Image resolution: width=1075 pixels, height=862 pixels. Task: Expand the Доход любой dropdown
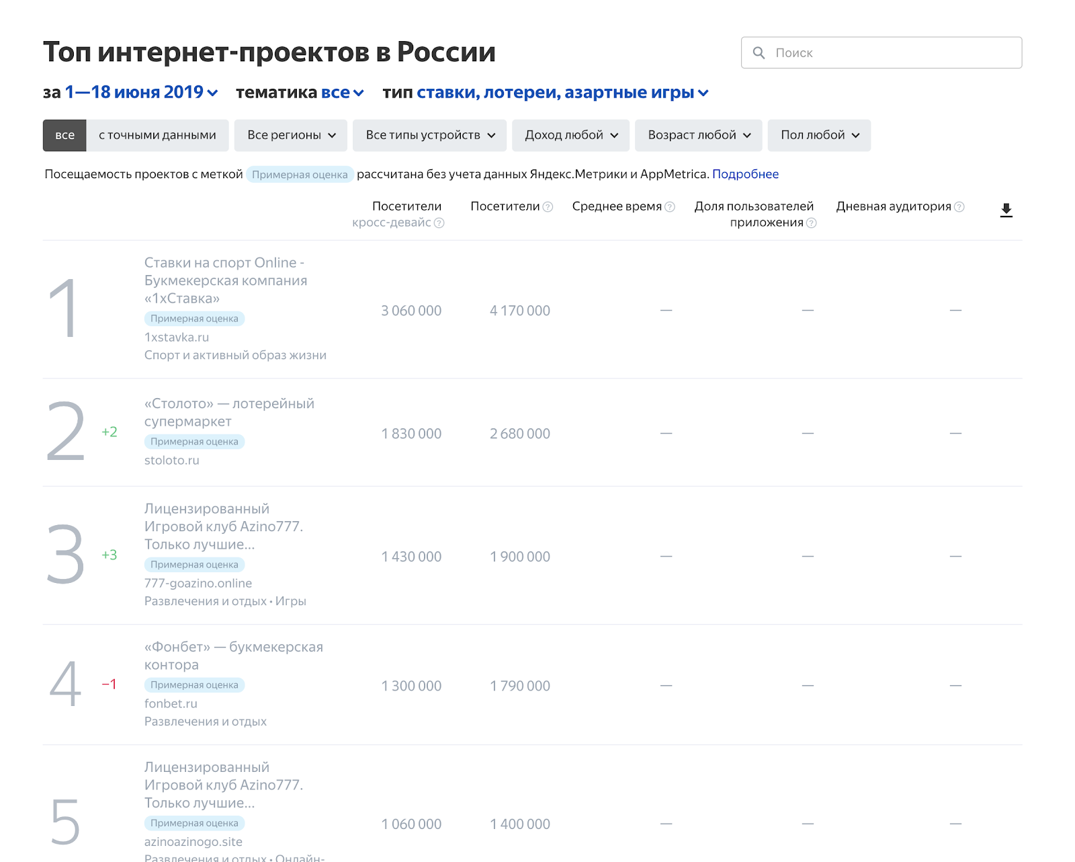(571, 135)
